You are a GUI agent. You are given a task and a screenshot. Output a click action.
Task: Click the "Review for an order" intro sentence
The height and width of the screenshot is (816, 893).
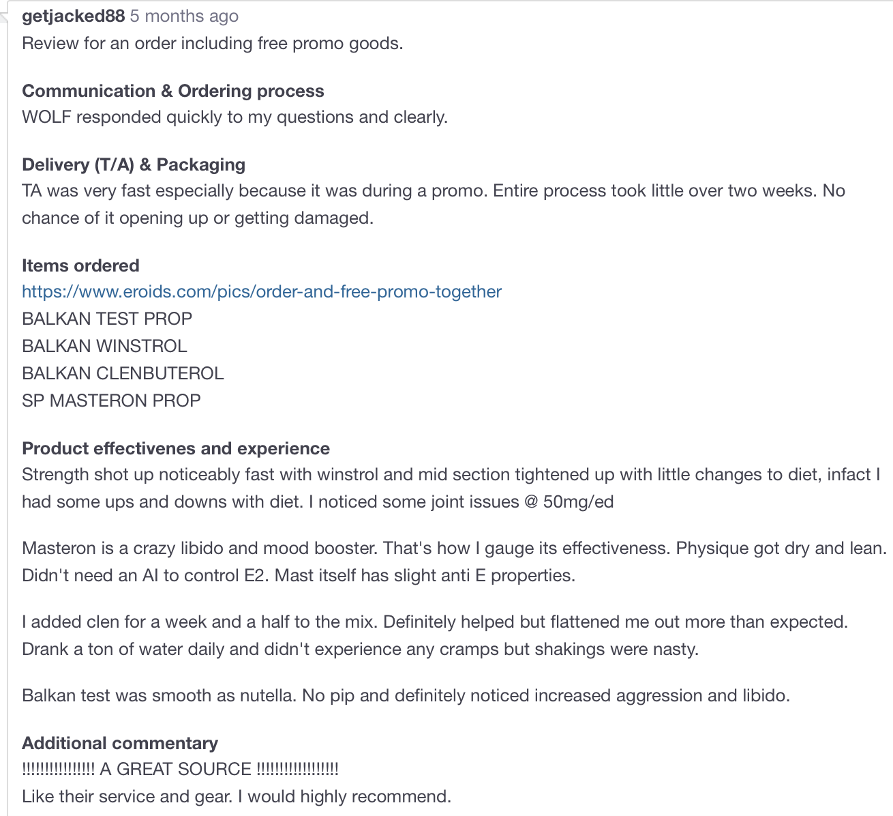tap(213, 44)
